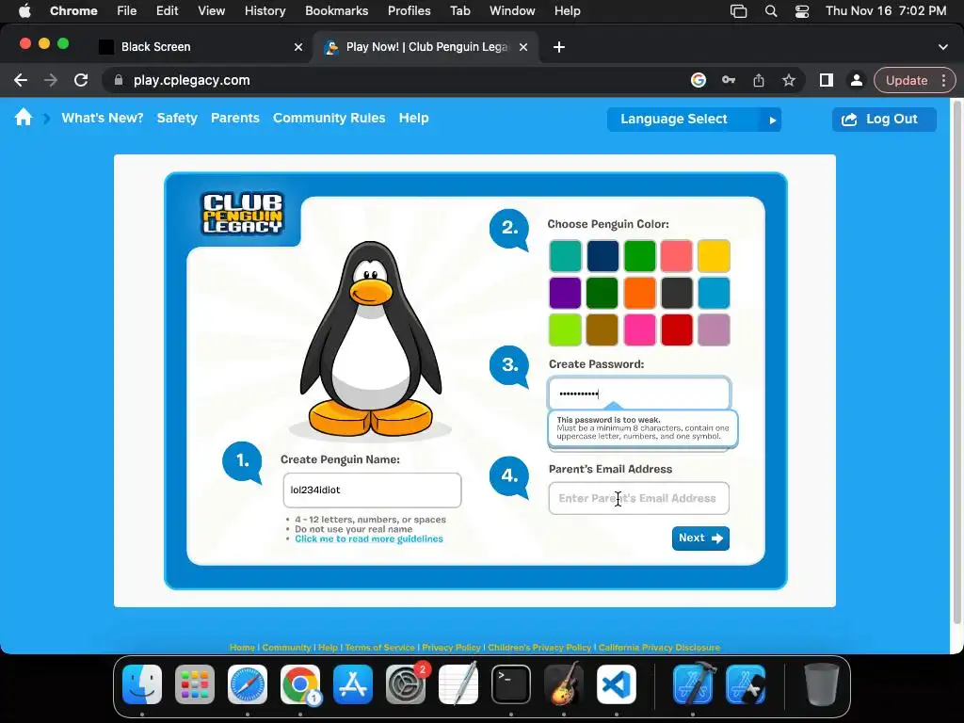This screenshot has height=723, width=964.
Task: Click the Google account icon in address bar
Action: pos(699,80)
